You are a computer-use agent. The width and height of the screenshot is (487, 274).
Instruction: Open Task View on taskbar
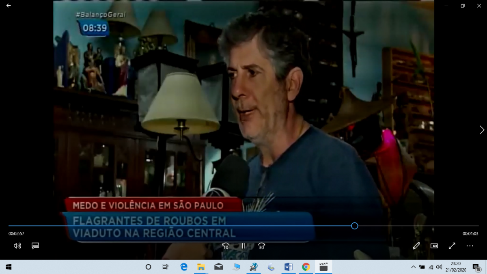click(165, 267)
